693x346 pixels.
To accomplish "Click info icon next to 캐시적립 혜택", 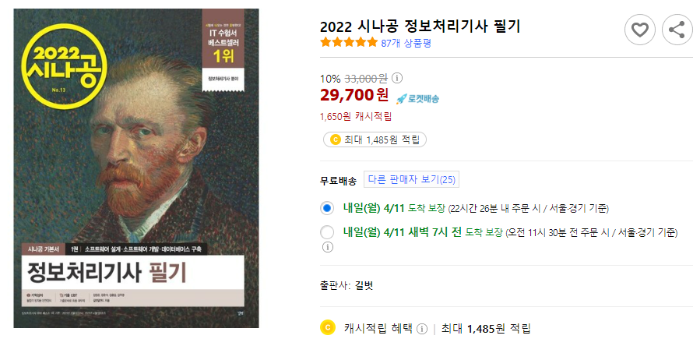I will (422, 329).
